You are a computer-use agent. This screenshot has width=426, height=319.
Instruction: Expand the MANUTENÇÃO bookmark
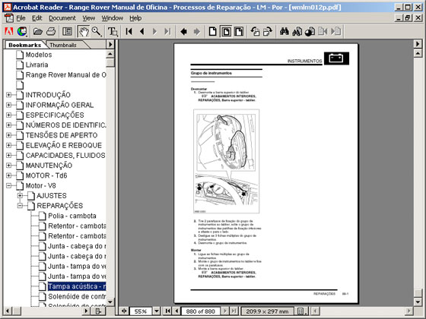8,166
